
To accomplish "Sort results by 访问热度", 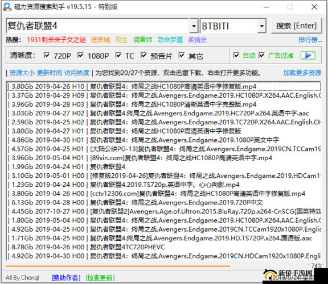I will pos(77,73).
